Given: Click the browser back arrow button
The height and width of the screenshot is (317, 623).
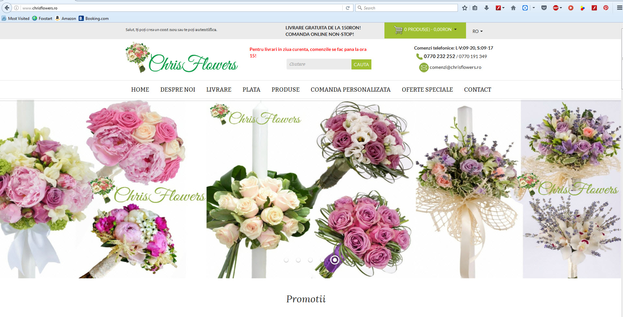Looking at the screenshot, I should pos(7,8).
